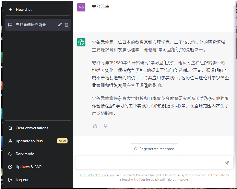Open the 守谷元伸研究简介 conversation
The image size is (237, 189).
(x=38, y=25)
